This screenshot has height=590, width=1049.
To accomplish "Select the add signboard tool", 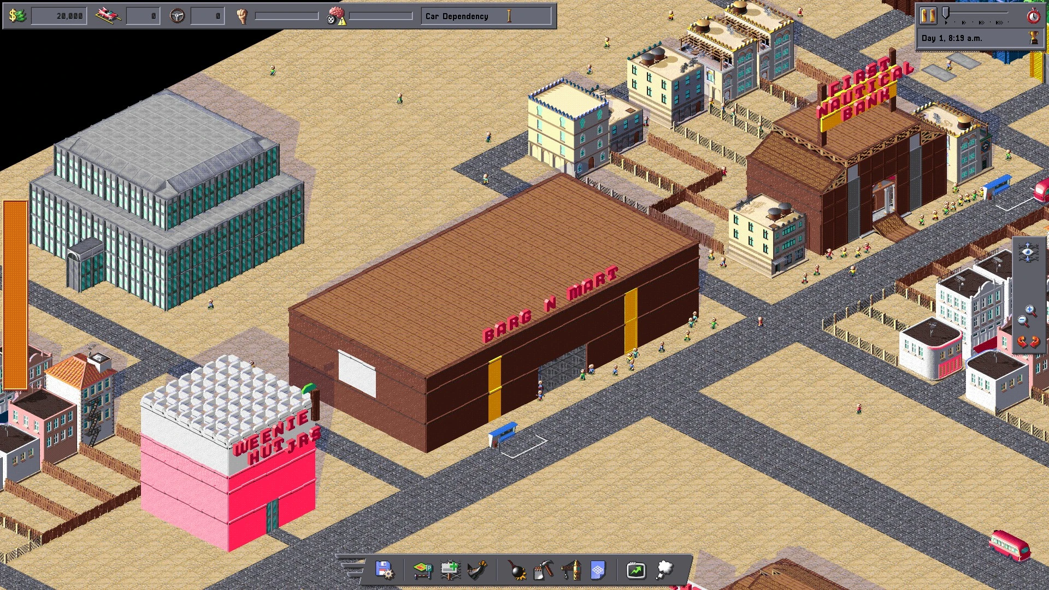I will coord(450,570).
